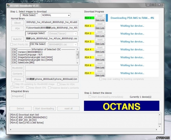Click the OCTANS Downloader title bar icon
Image resolution: width=171 pixels, height=140 pixels.
pyautogui.click(x=8, y=5)
